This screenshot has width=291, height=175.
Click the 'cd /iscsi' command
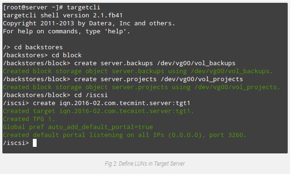coord(91,95)
